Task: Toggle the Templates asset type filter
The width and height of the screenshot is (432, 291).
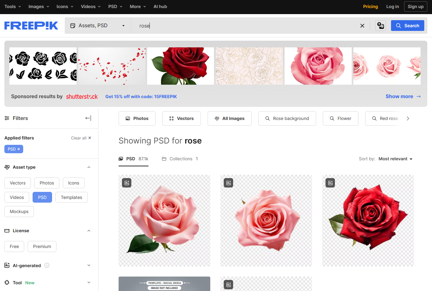Action: pyautogui.click(x=71, y=197)
